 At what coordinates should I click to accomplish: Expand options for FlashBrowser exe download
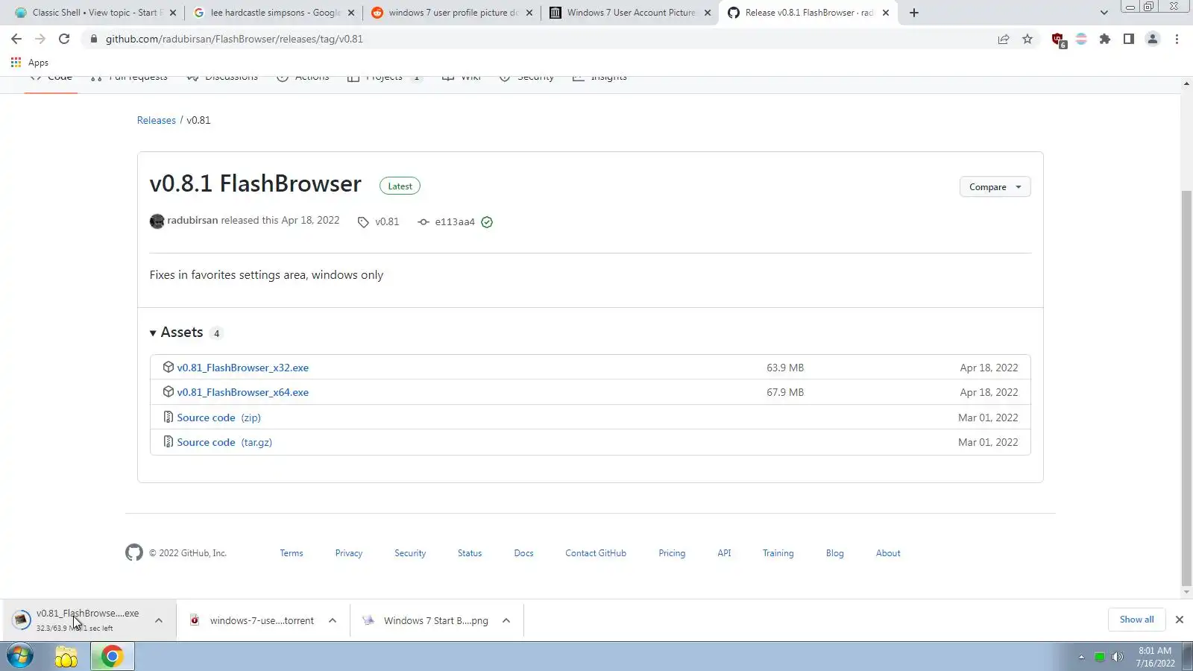click(159, 620)
